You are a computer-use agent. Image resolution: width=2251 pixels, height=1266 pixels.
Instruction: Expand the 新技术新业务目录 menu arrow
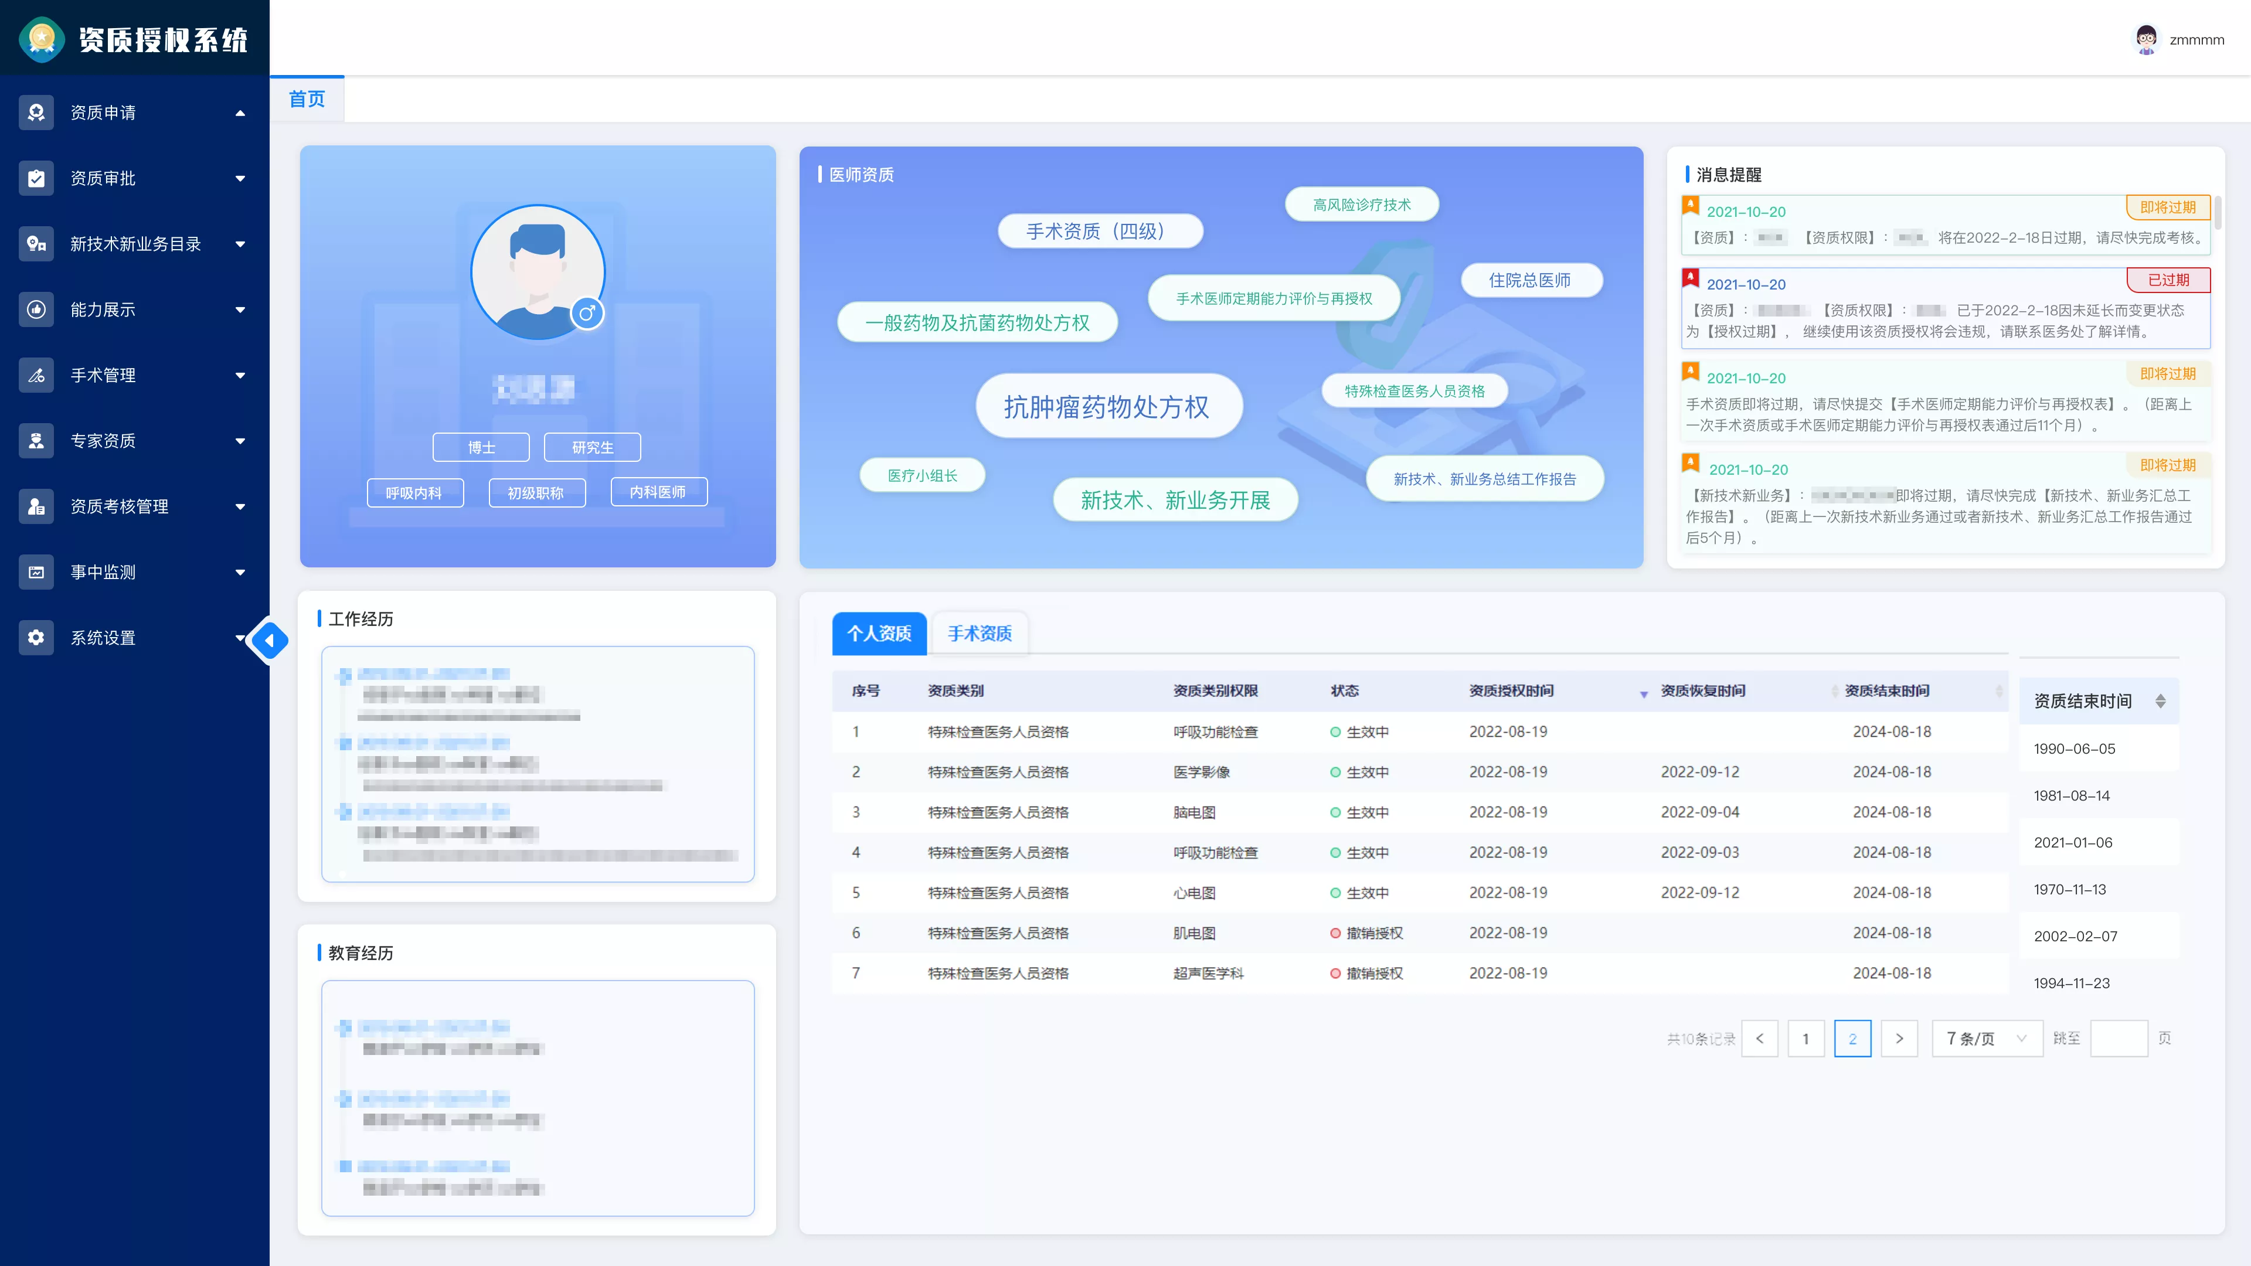pyautogui.click(x=240, y=244)
